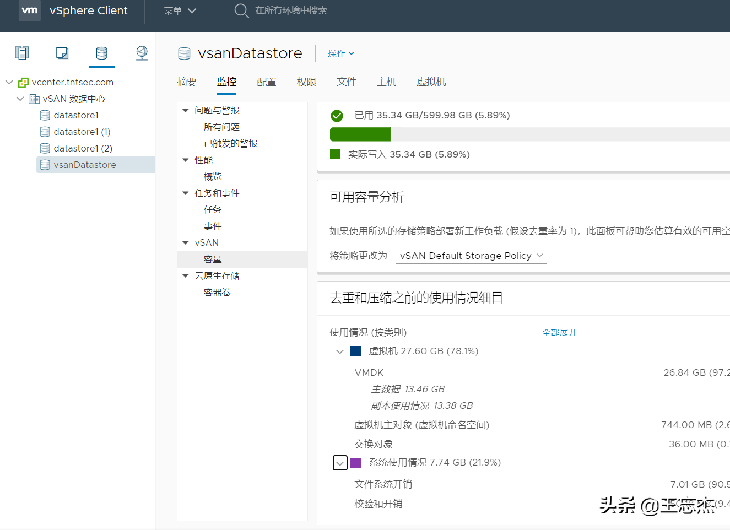This screenshot has height=530, width=730.
Task: Select datastore1 (1) in the inventory tree
Action: click(x=82, y=132)
